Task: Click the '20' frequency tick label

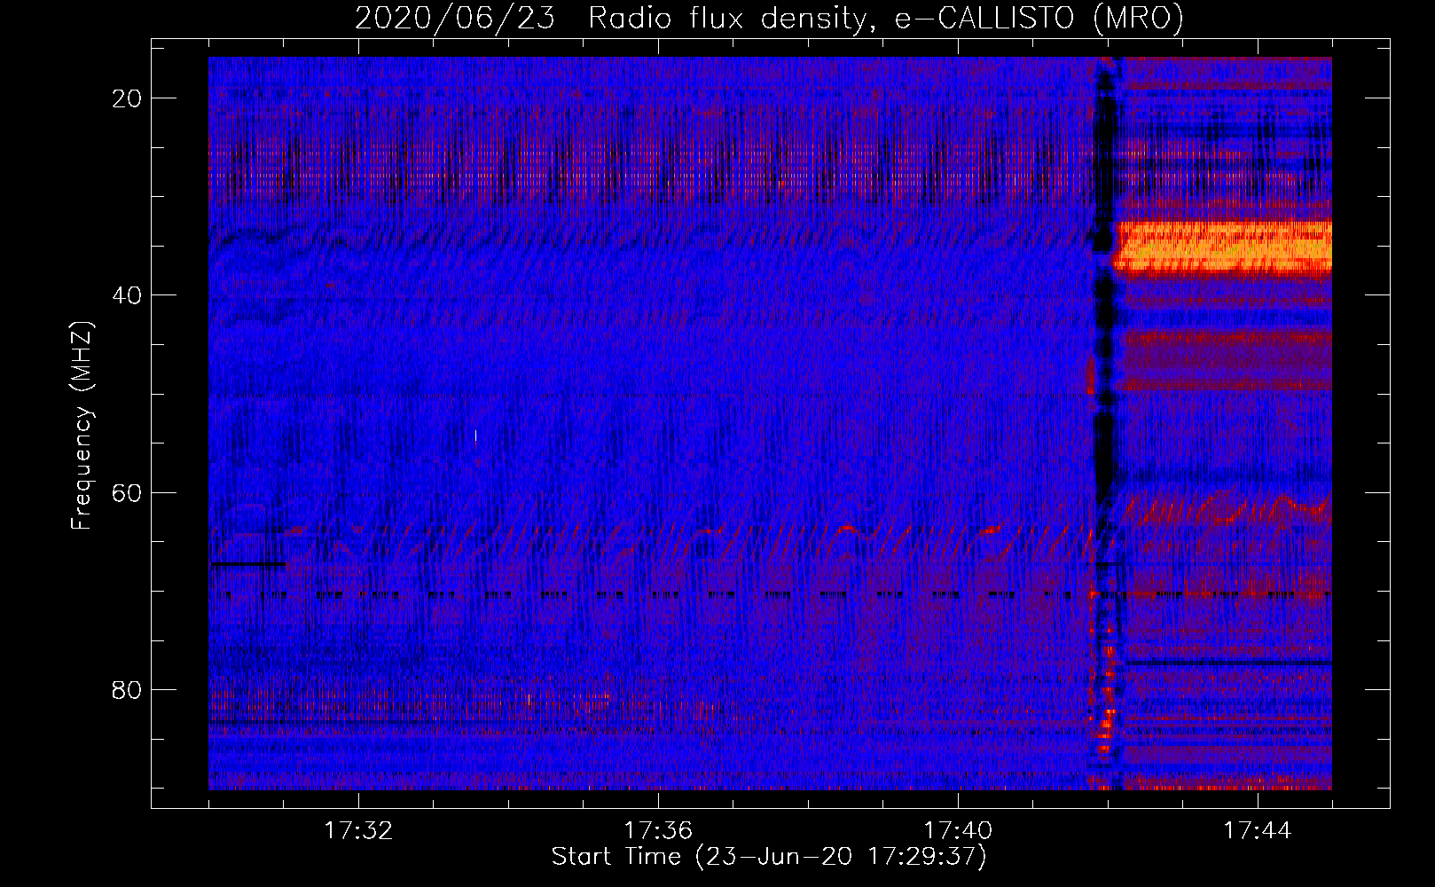Action: (x=128, y=98)
